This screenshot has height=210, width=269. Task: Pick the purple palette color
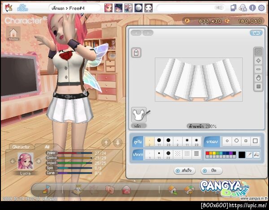pos(231,153)
